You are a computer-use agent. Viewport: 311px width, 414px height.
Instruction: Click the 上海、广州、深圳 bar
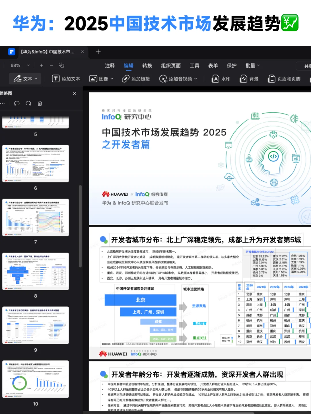point(148,312)
